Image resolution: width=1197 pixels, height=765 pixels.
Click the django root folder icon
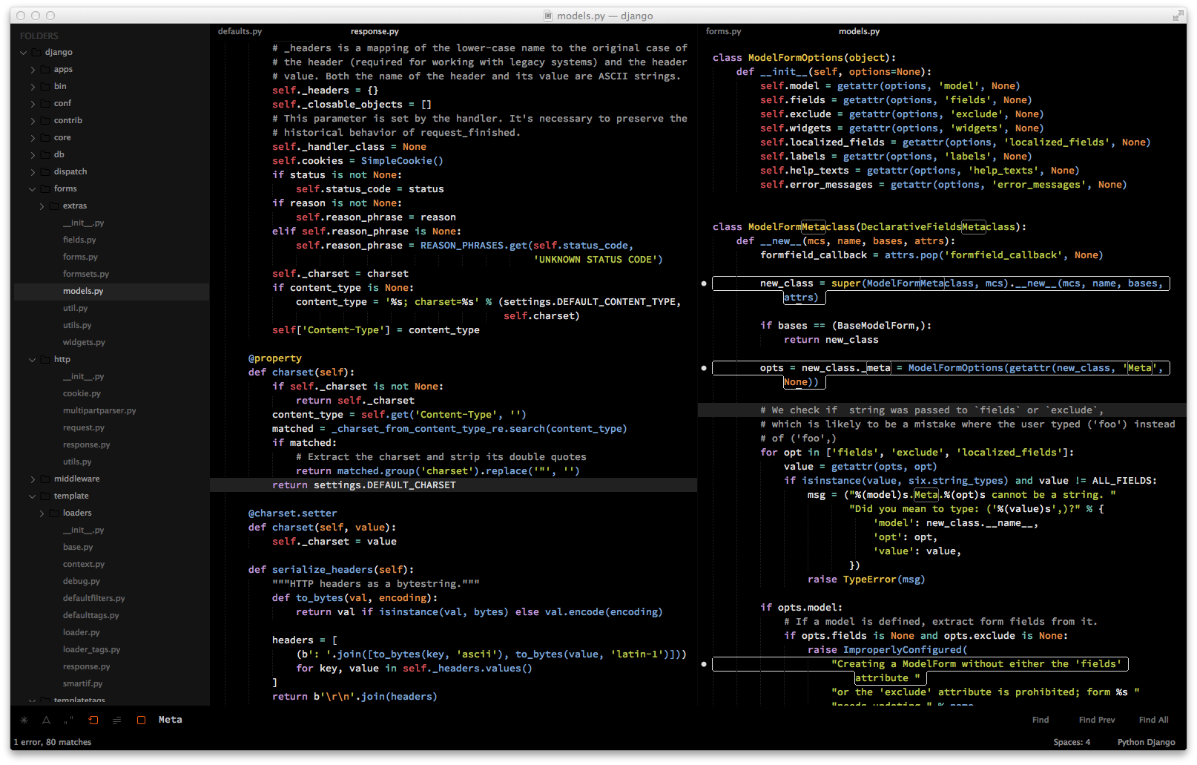pyautogui.click(x=36, y=52)
